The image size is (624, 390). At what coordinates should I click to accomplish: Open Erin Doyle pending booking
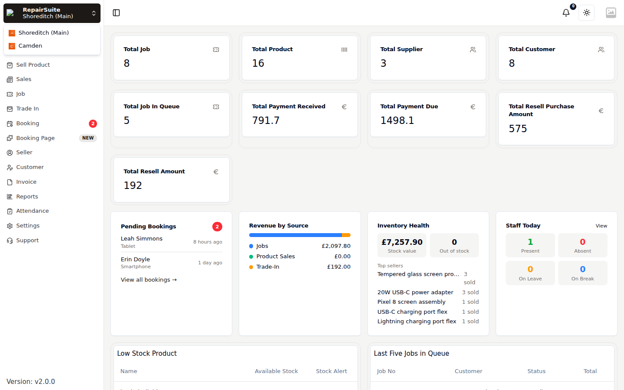click(x=172, y=263)
